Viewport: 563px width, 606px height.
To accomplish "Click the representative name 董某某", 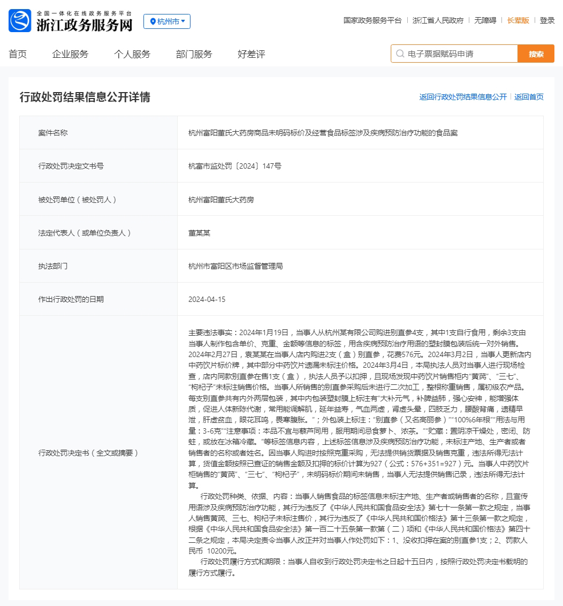I will (x=200, y=233).
